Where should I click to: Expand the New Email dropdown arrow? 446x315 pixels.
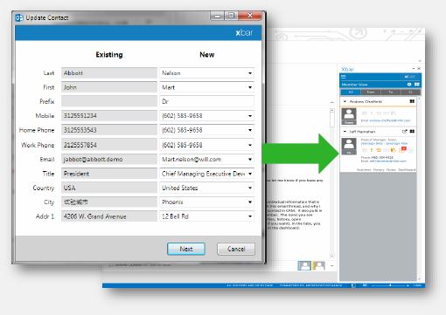point(250,160)
